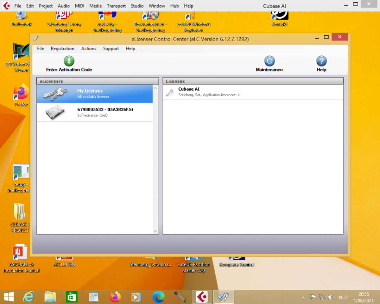380x304 pixels.
Task: Click the green Enter Activation Code icon
Action: [69, 61]
